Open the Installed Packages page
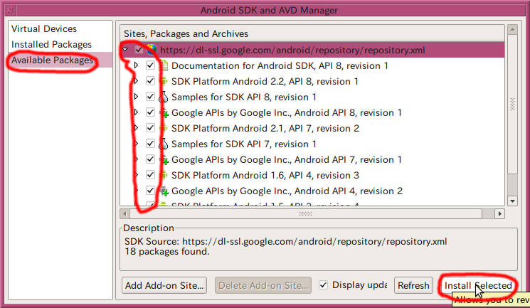530x308 pixels. (x=51, y=44)
